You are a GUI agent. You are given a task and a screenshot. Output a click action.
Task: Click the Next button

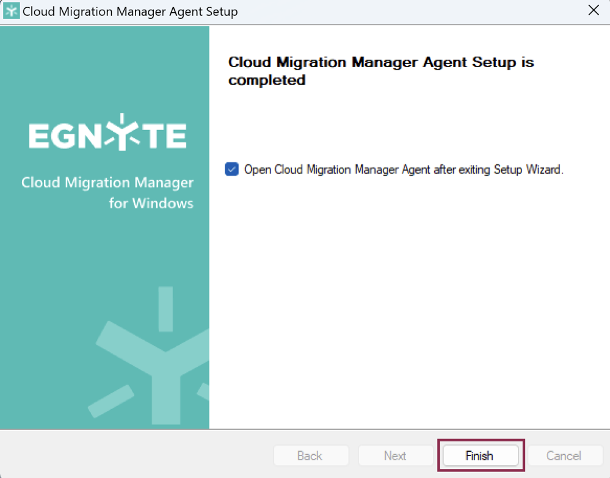point(396,455)
